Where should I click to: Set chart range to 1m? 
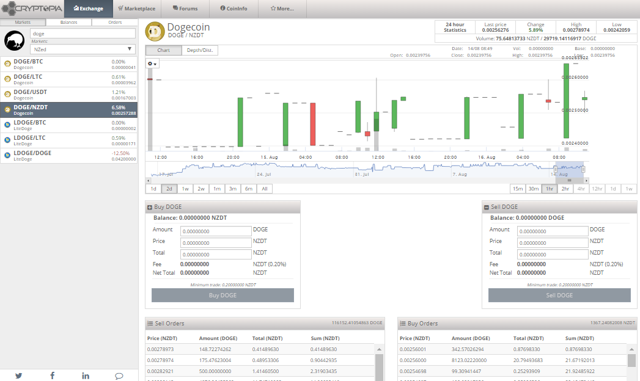coord(217,189)
